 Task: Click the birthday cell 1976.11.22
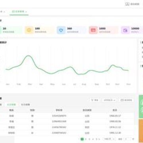click(115, 127)
